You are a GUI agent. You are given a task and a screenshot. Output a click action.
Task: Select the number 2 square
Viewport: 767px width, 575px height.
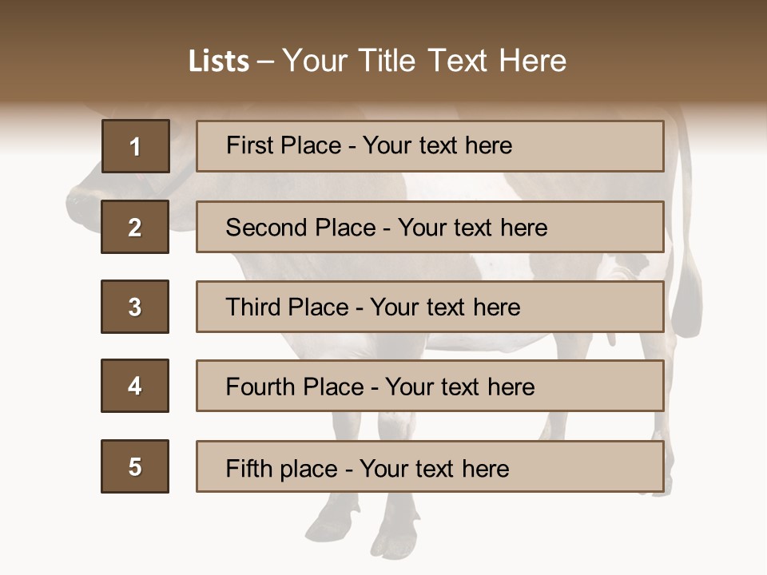pos(135,227)
